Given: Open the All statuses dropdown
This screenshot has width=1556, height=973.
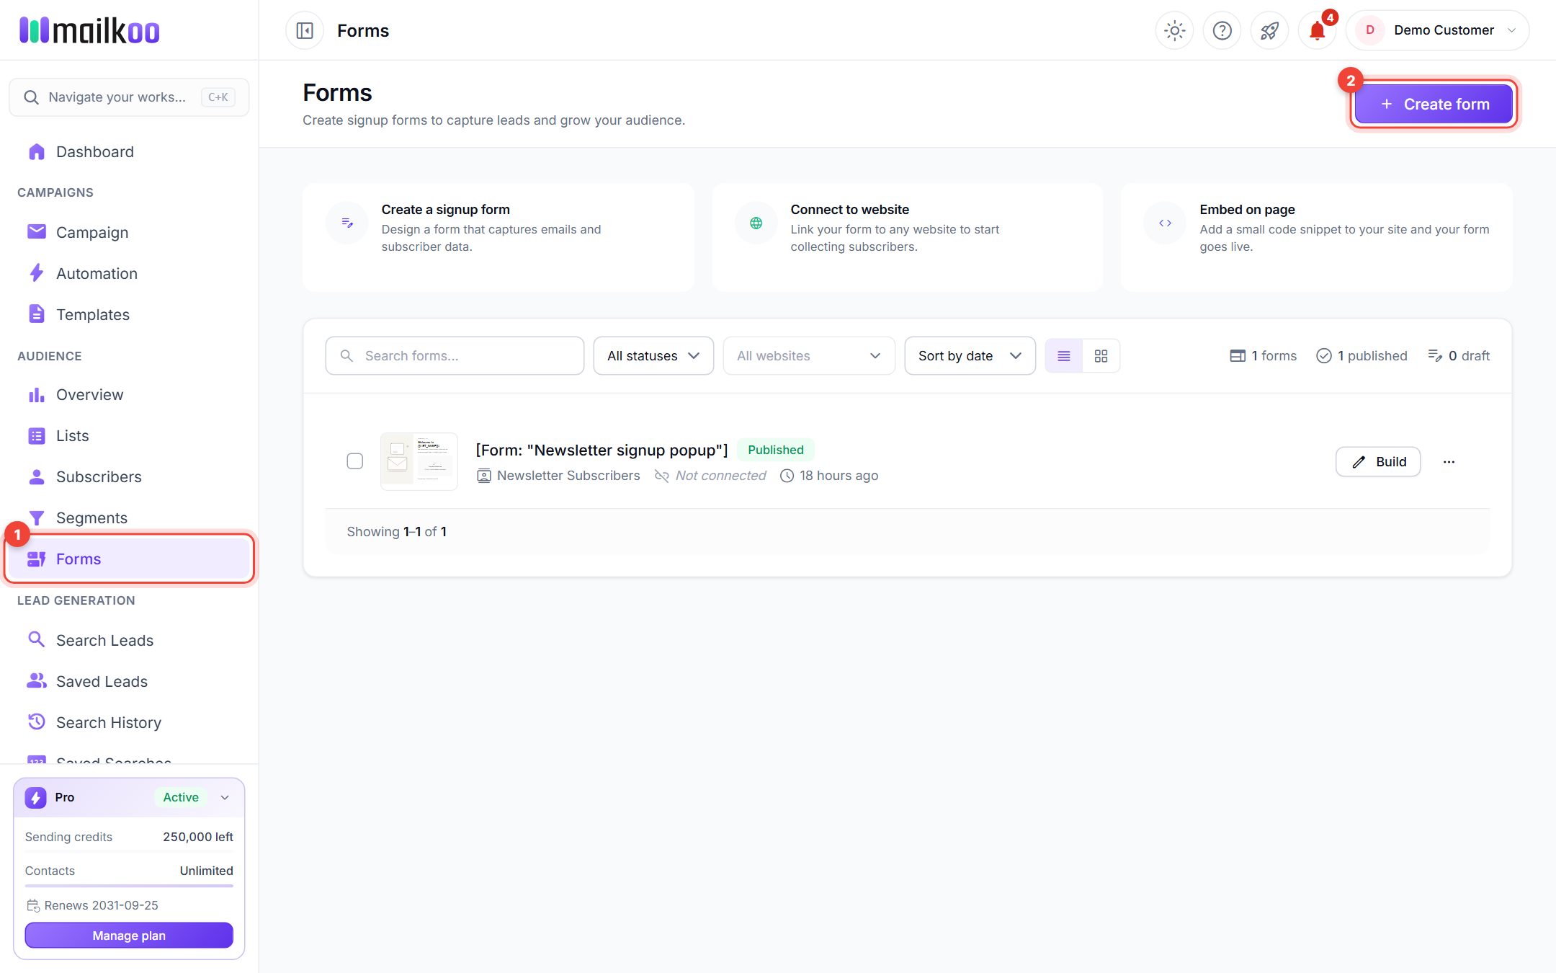Looking at the screenshot, I should click(653, 356).
